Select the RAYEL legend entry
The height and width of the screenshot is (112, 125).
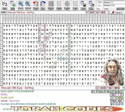(x=4, y=95)
